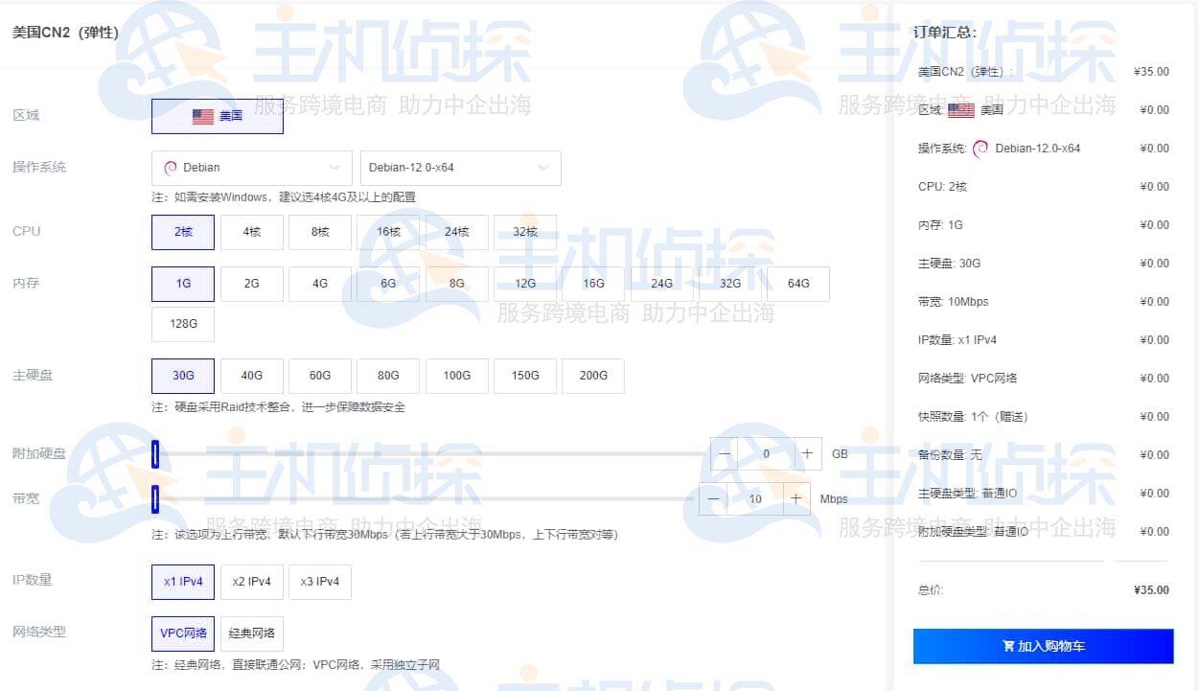Image resolution: width=1199 pixels, height=691 pixels.
Task: Click the 加入购物车 button
Action: pos(1043,645)
